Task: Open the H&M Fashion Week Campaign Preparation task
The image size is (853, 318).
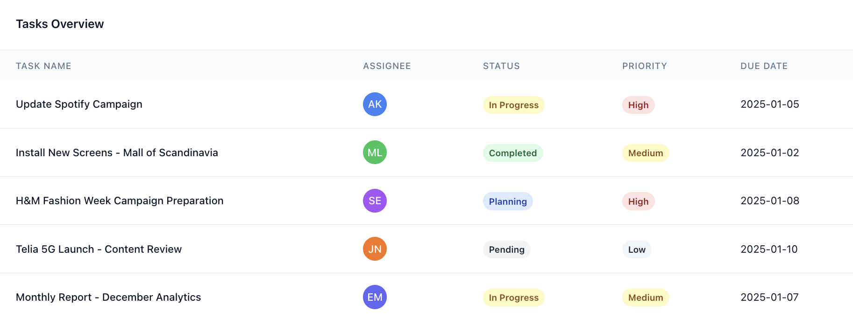Action: [x=120, y=200]
